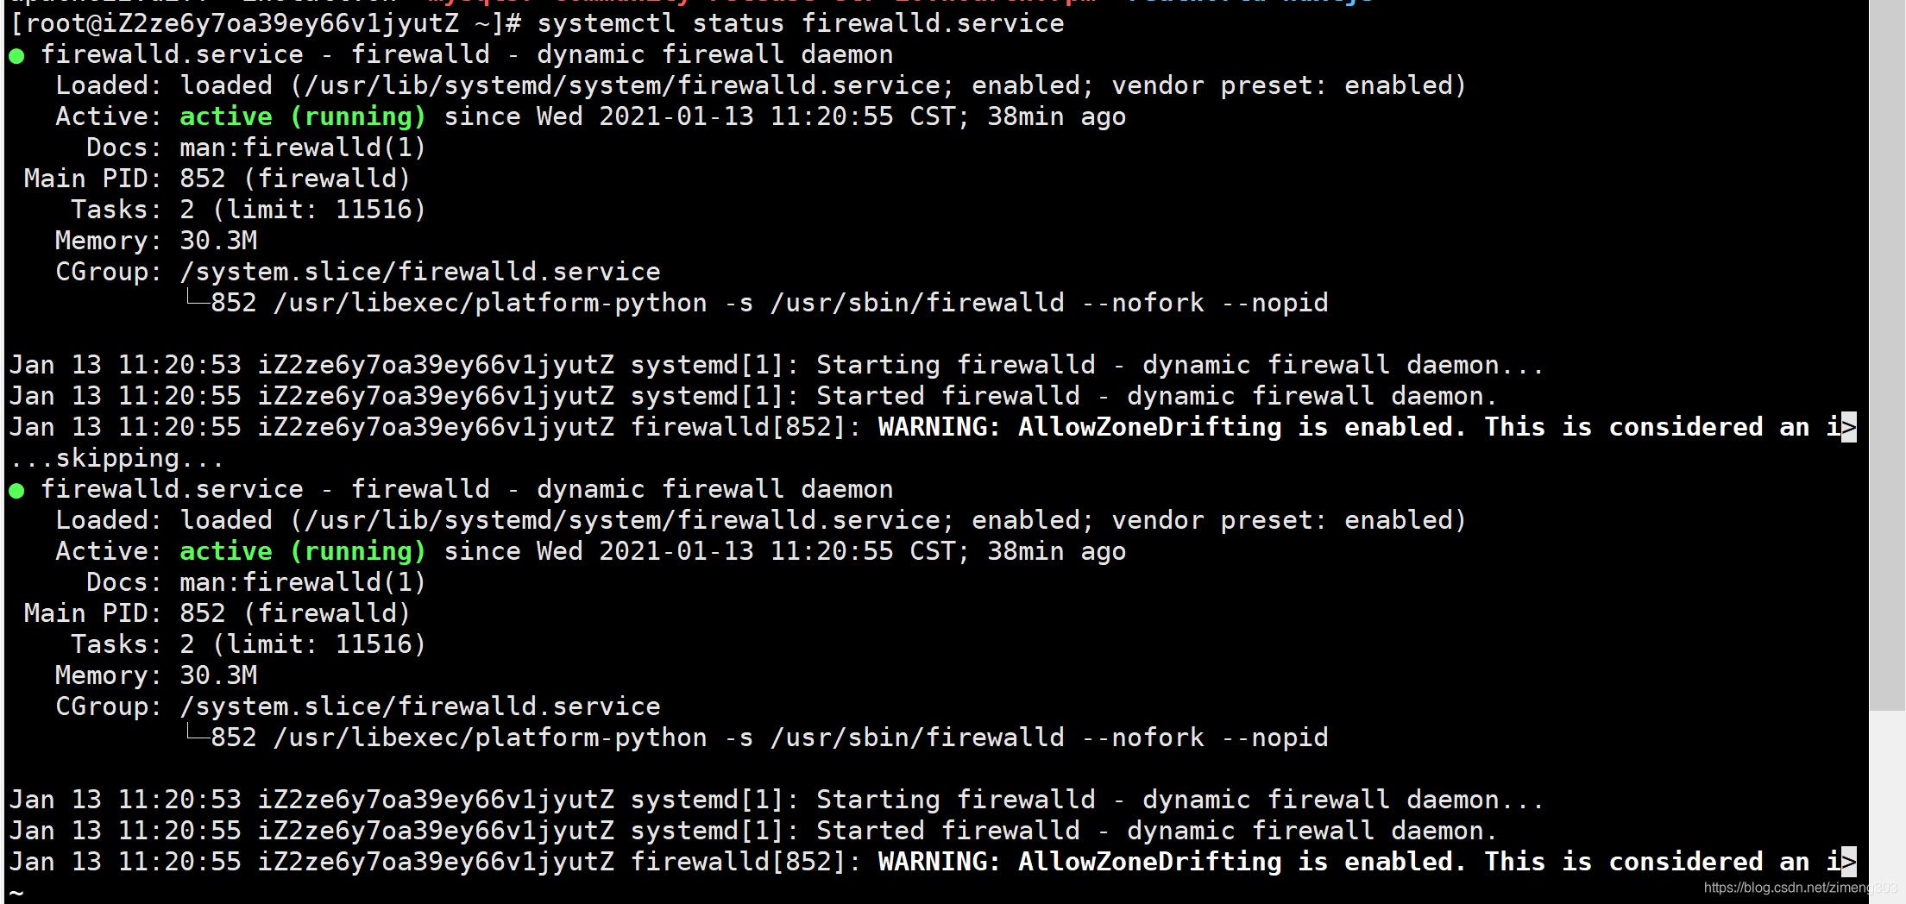Click the line-truncation arrow on the first WARNING line

(x=1849, y=427)
